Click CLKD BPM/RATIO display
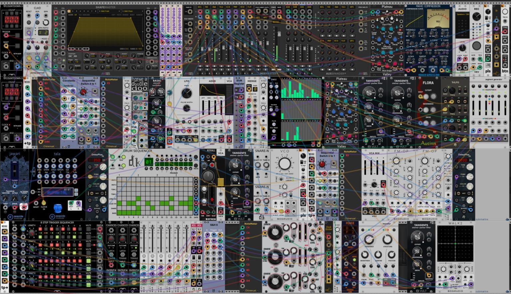The image size is (511, 294). tap(43, 32)
